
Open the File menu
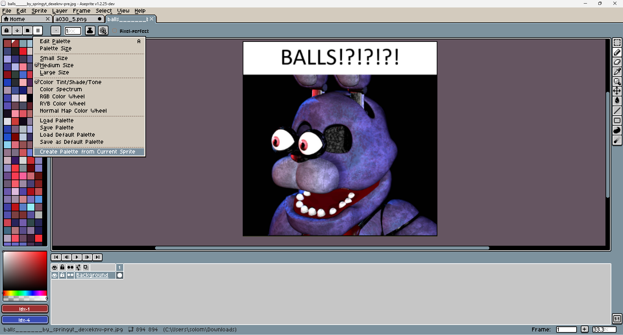6,11
